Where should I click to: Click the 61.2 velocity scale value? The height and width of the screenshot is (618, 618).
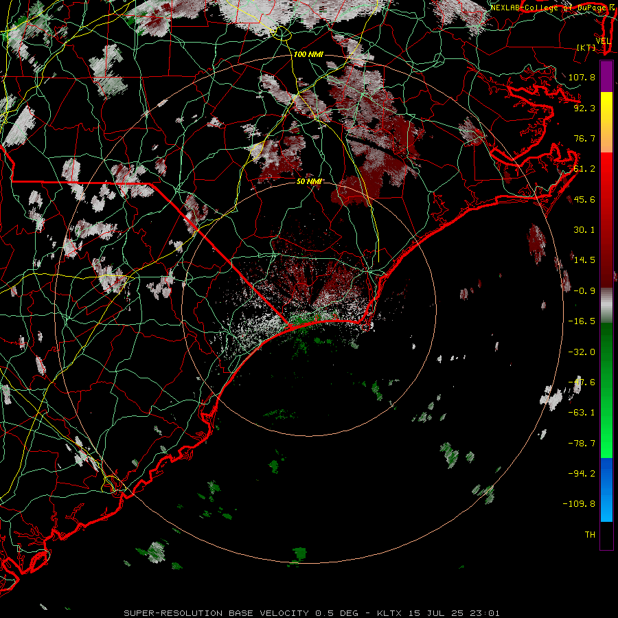coord(584,169)
